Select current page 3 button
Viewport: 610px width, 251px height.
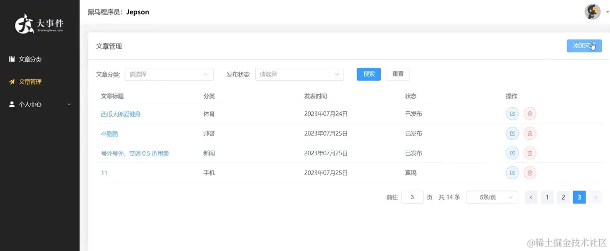[x=580, y=197]
